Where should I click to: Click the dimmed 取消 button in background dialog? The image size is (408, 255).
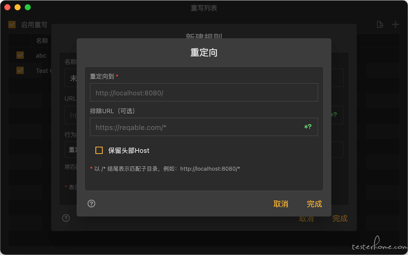(x=306, y=219)
